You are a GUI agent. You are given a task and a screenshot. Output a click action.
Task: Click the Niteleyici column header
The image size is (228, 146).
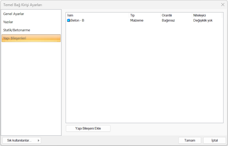tap(207, 15)
